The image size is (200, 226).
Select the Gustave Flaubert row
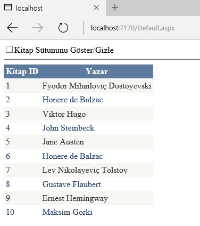(78, 184)
